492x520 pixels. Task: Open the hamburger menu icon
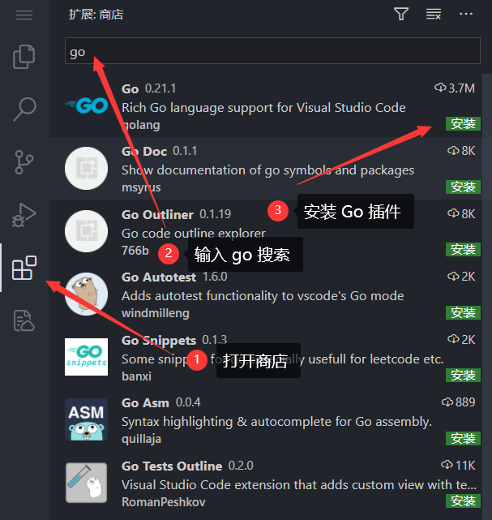(24, 15)
